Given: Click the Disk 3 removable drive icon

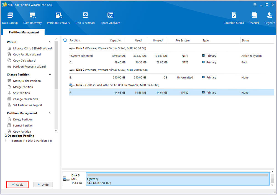Looking at the screenshot, I should 72,85.
